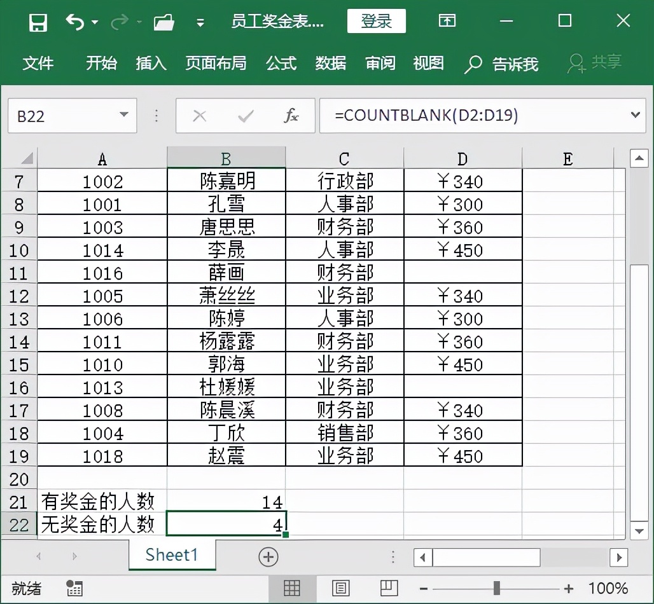Toggle Page Layout view in status bar
The image size is (654, 604).
(341, 589)
